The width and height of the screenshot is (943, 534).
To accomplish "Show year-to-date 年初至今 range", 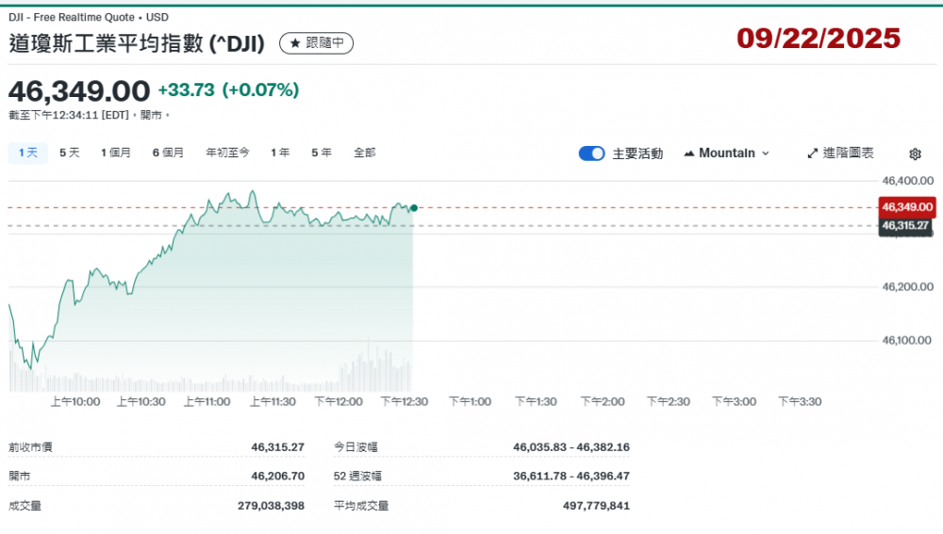I will [x=227, y=153].
